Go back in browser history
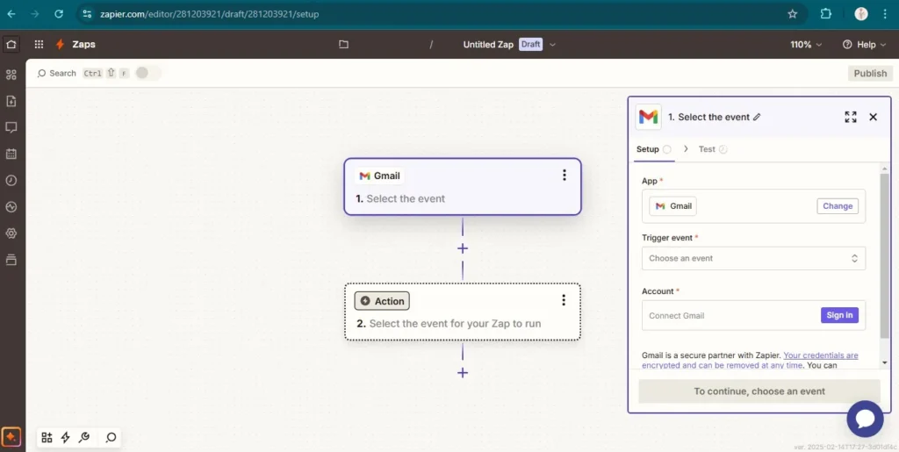Viewport: 899px width, 452px height. [11, 14]
